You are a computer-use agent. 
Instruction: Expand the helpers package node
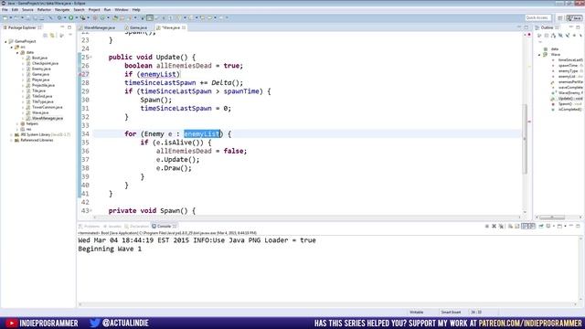pos(17,124)
